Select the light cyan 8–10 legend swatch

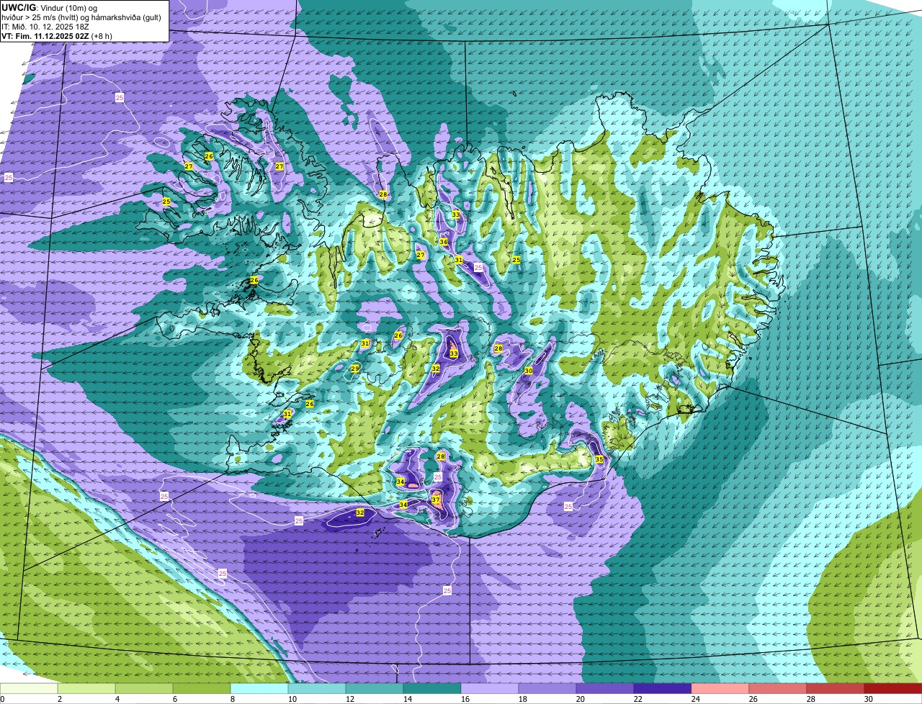[259, 688]
